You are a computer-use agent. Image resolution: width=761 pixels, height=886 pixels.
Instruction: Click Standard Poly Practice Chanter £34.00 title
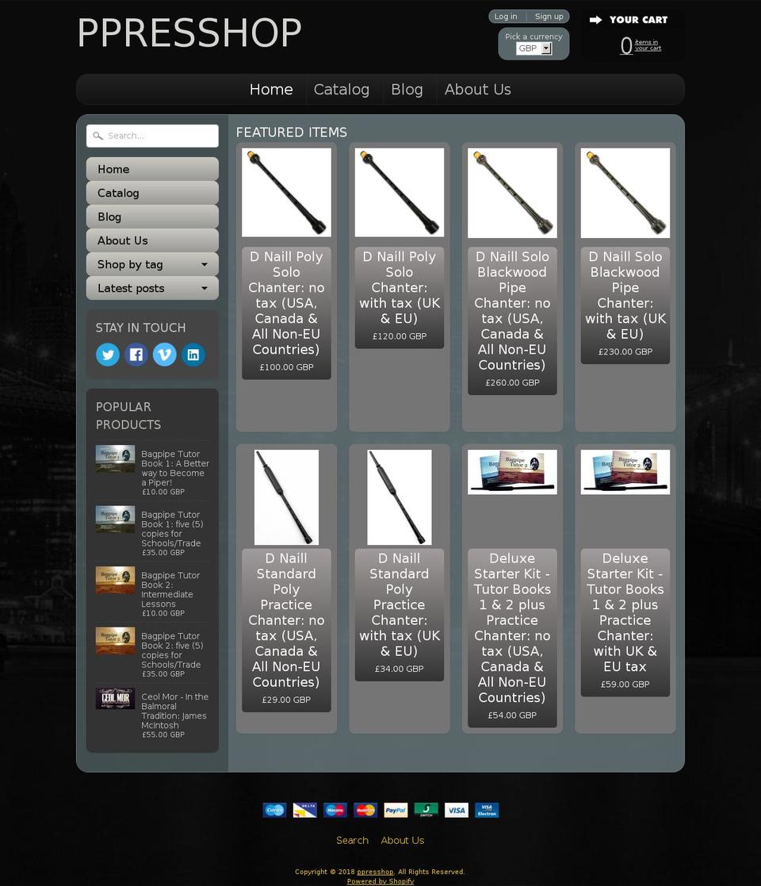[400, 604]
